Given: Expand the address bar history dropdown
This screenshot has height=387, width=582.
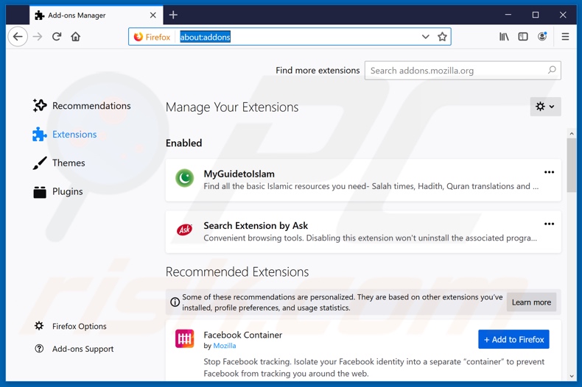Looking at the screenshot, I should pos(425,37).
